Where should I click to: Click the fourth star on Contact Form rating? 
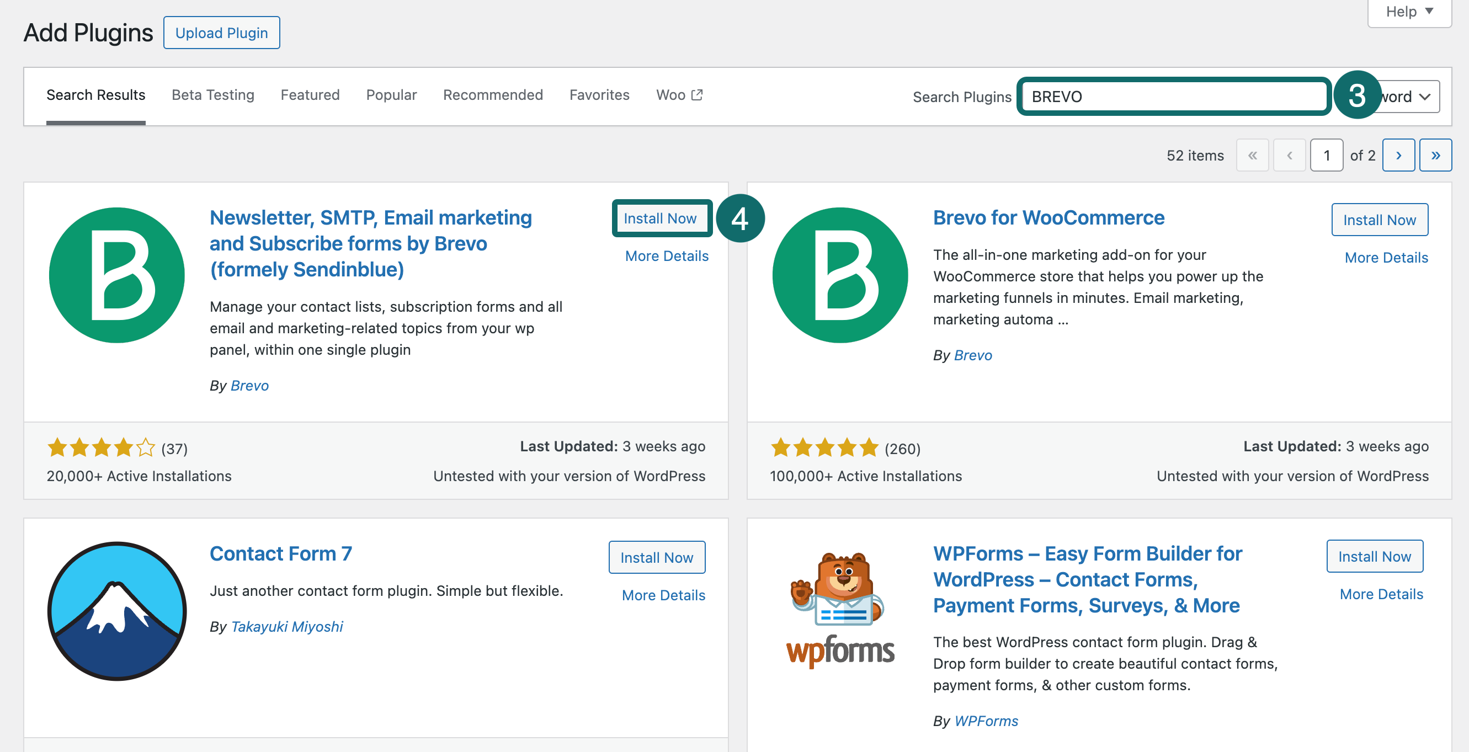pyautogui.click(x=124, y=449)
